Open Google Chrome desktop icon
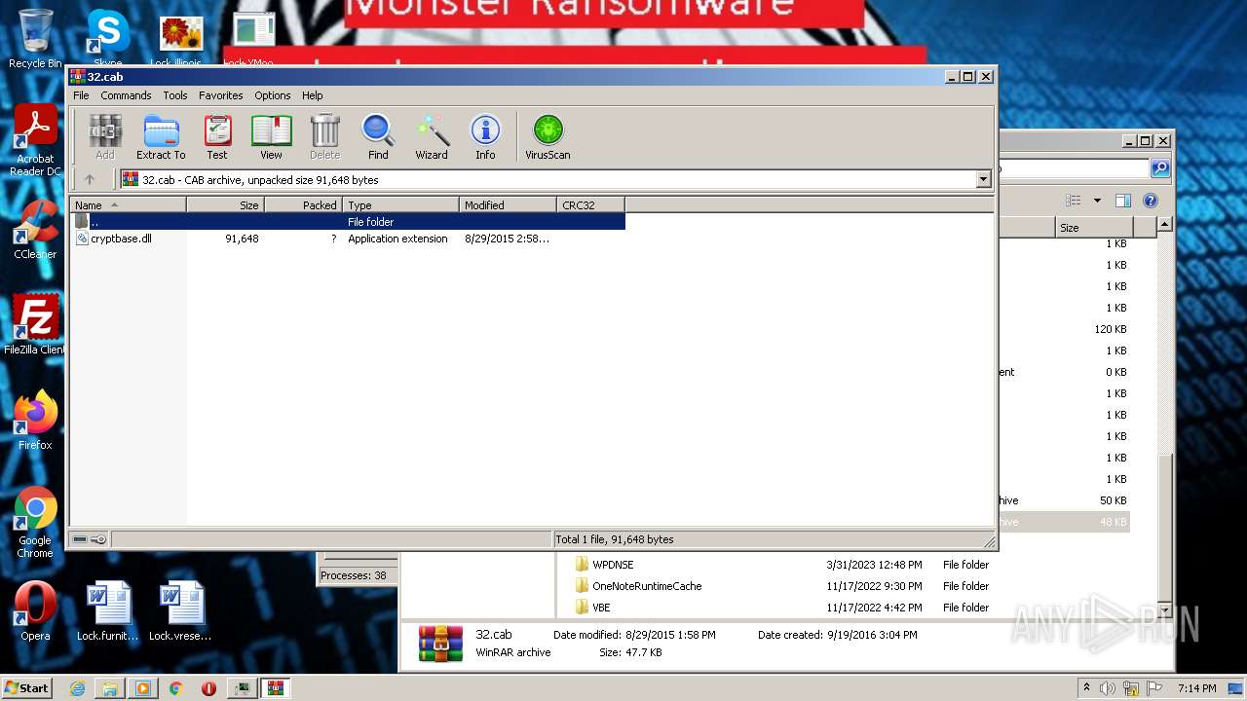The image size is (1247, 701). 35,523
